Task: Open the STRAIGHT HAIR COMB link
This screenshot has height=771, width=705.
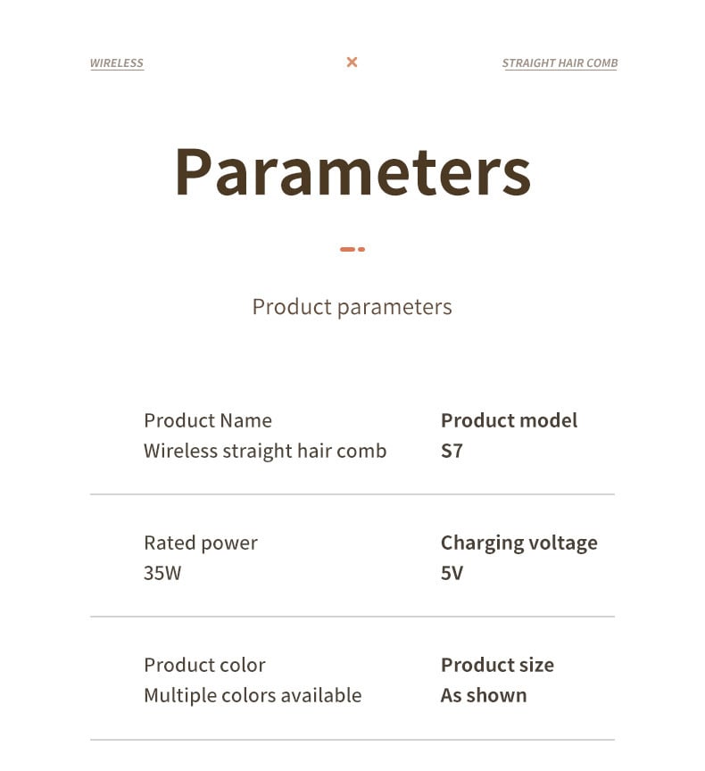Action: click(x=560, y=63)
